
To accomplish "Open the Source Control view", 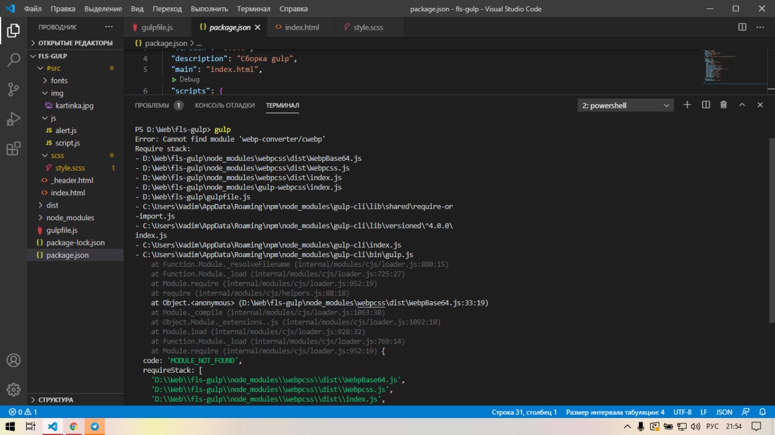I will (x=13, y=90).
